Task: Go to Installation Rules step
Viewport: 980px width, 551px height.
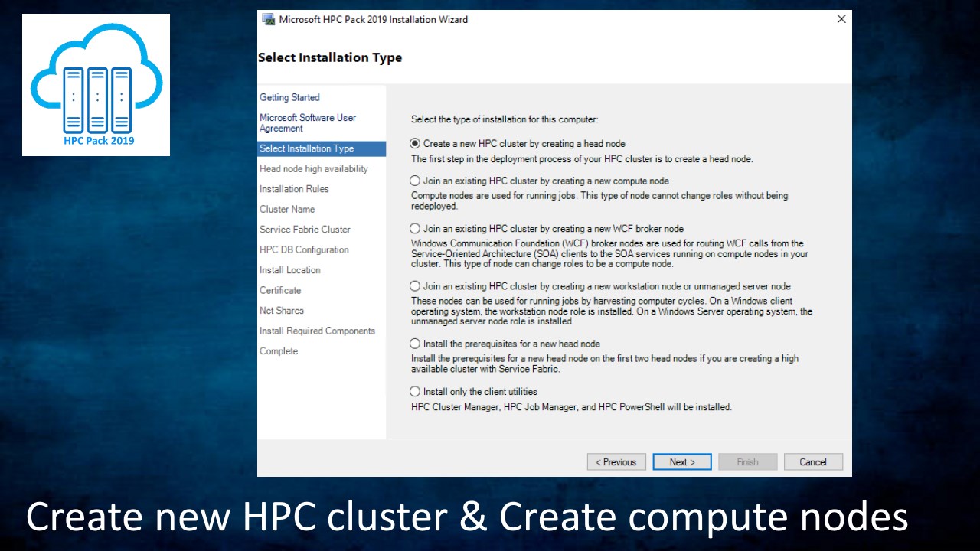Action: tap(294, 189)
